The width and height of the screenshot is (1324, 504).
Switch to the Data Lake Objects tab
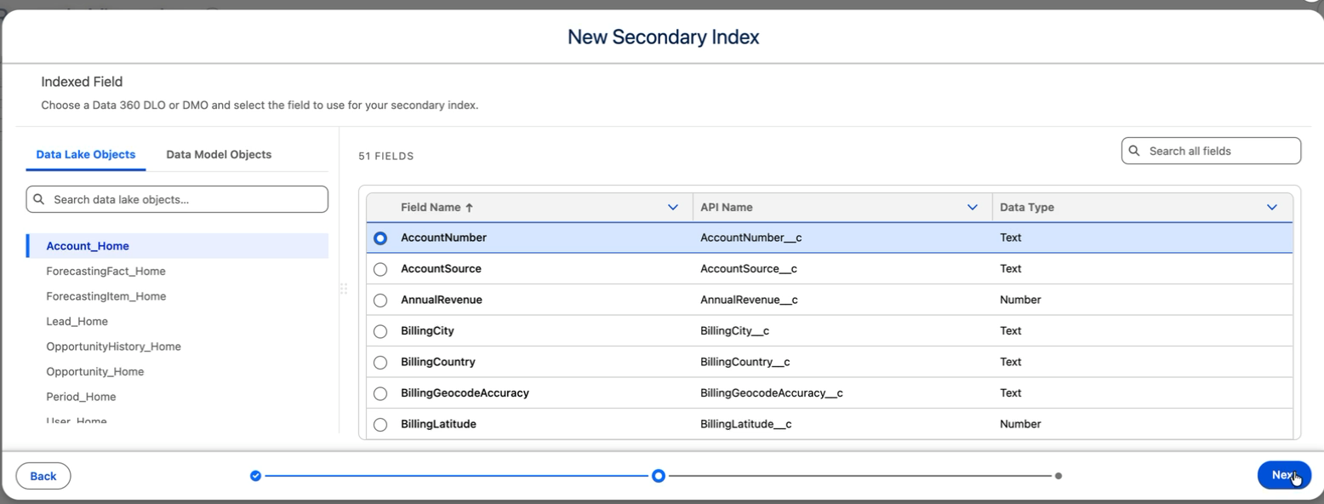[x=86, y=154]
